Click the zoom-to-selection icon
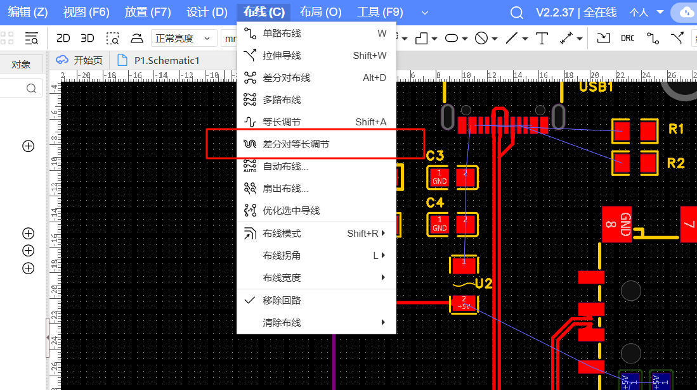This screenshot has height=390, width=697. [x=112, y=39]
